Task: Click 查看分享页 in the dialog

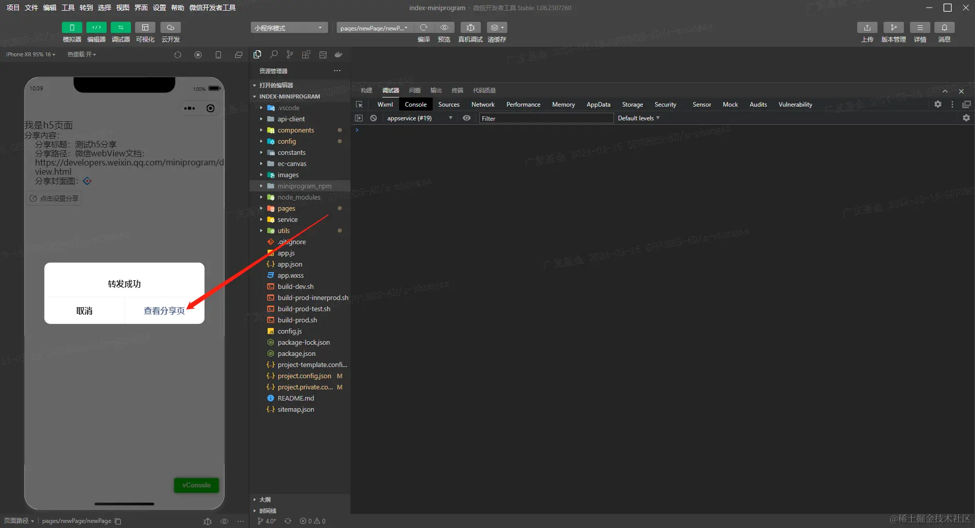Action: 165,311
